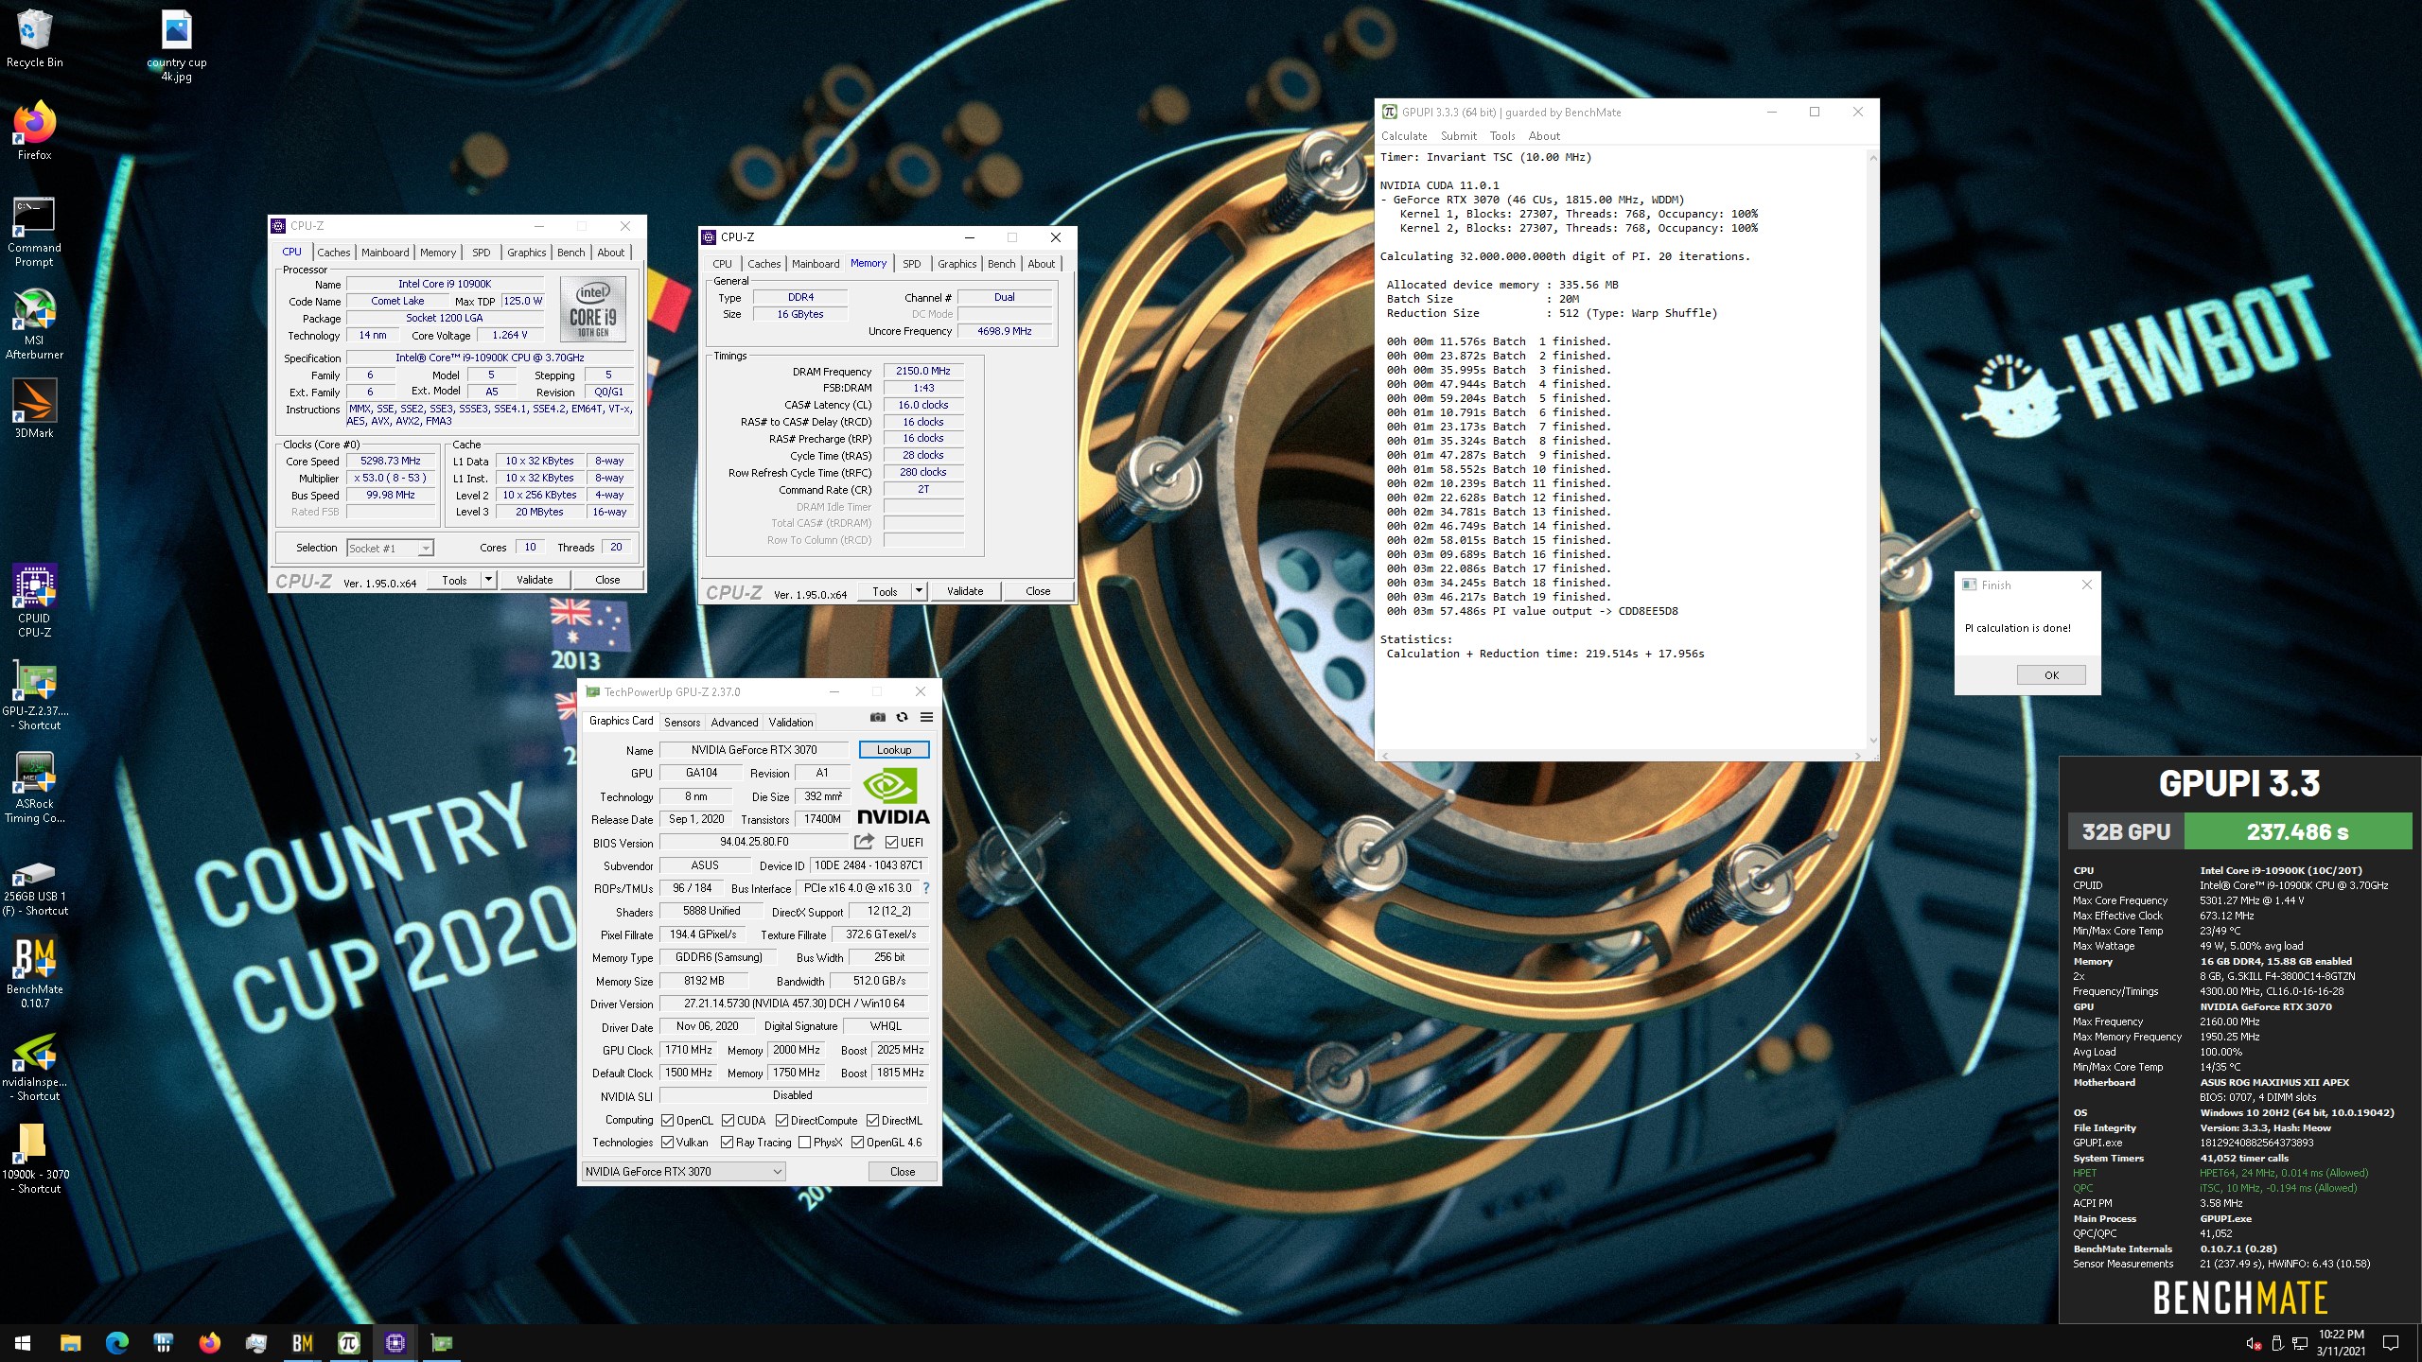The width and height of the screenshot is (2422, 1362).
Task: Click the GPUPI output horizontal scrollbar
Action: click(1622, 756)
